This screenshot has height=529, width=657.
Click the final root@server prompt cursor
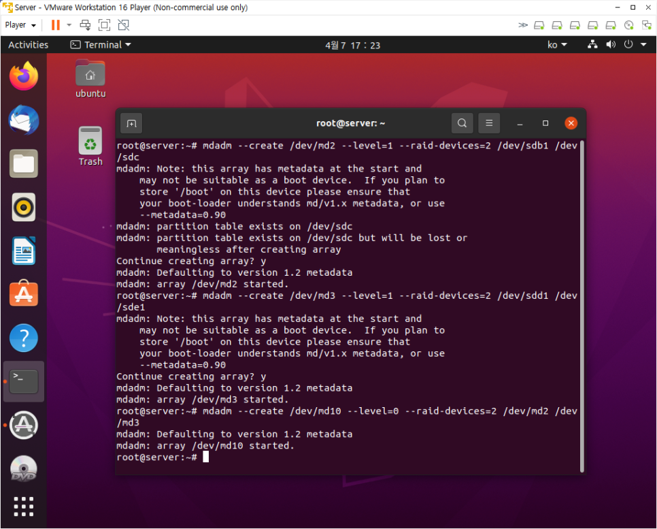(205, 457)
